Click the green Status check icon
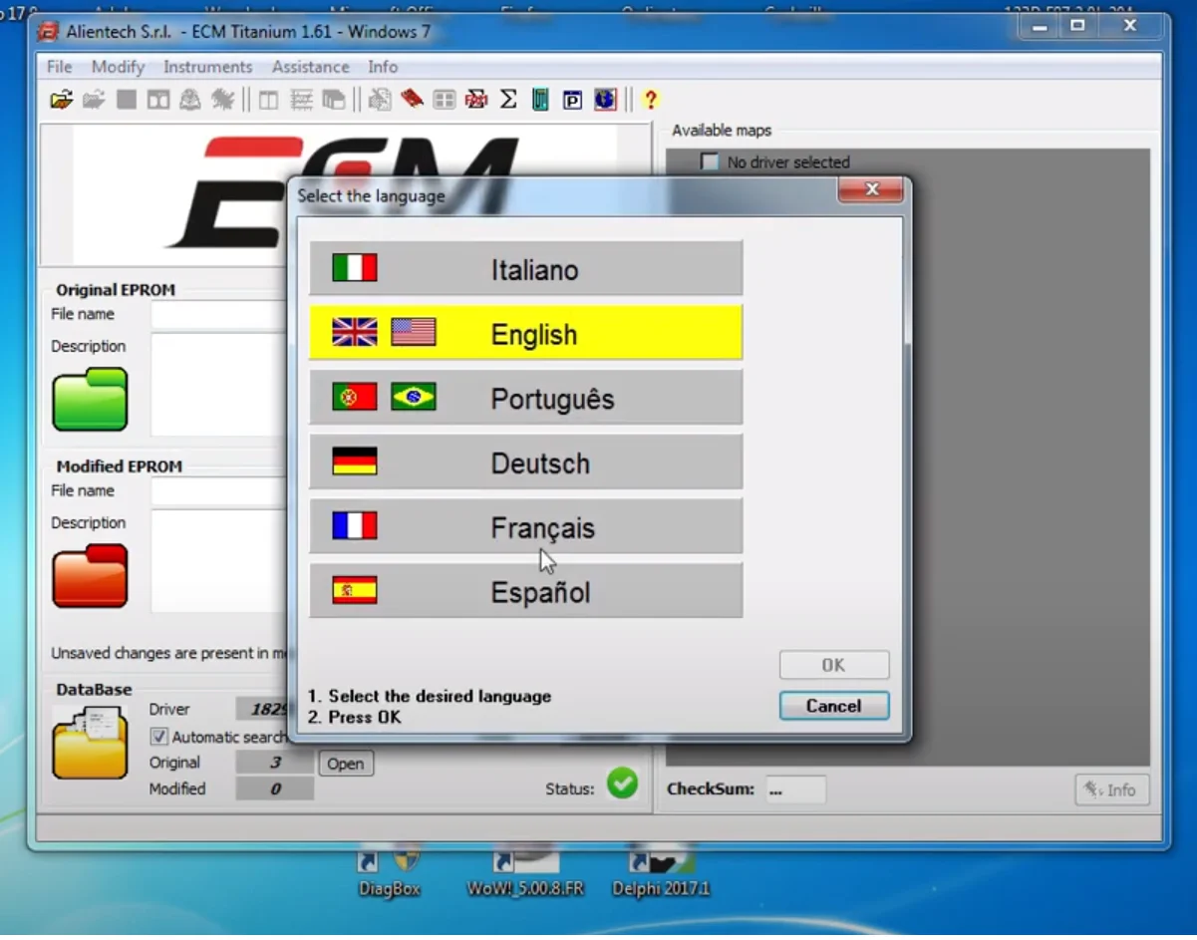Viewport: 1197px width, 940px height. (622, 784)
